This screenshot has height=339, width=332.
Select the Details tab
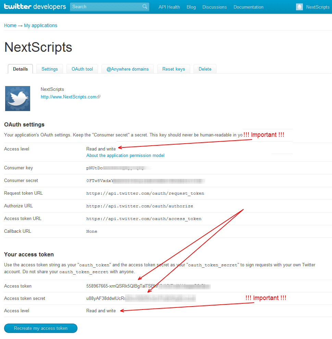tap(20, 69)
